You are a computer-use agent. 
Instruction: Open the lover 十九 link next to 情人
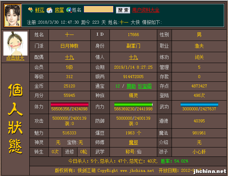coord(133,57)
